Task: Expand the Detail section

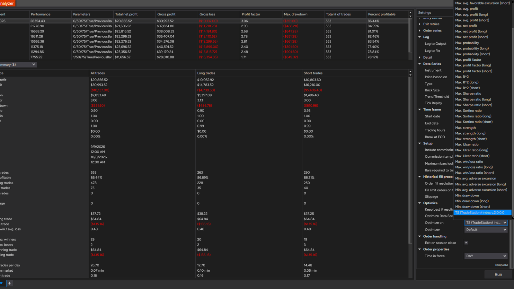Action: point(420,57)
